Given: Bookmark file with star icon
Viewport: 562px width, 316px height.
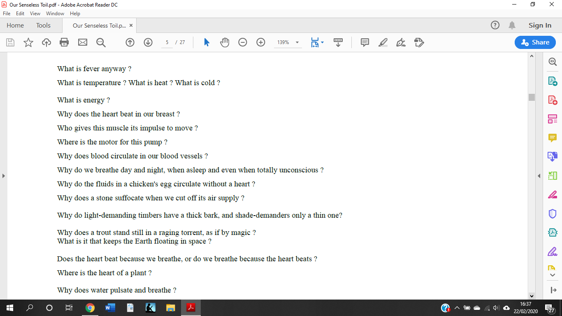Looking at the screenshot, I should click(x=28, y=42).
